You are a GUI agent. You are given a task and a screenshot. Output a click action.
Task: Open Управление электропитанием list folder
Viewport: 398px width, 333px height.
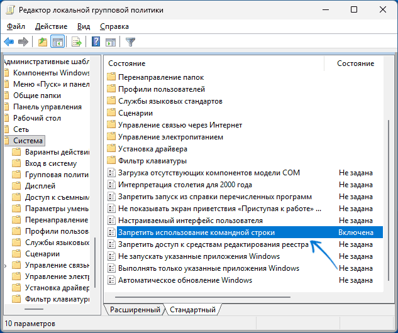click(x=170, y=137)
